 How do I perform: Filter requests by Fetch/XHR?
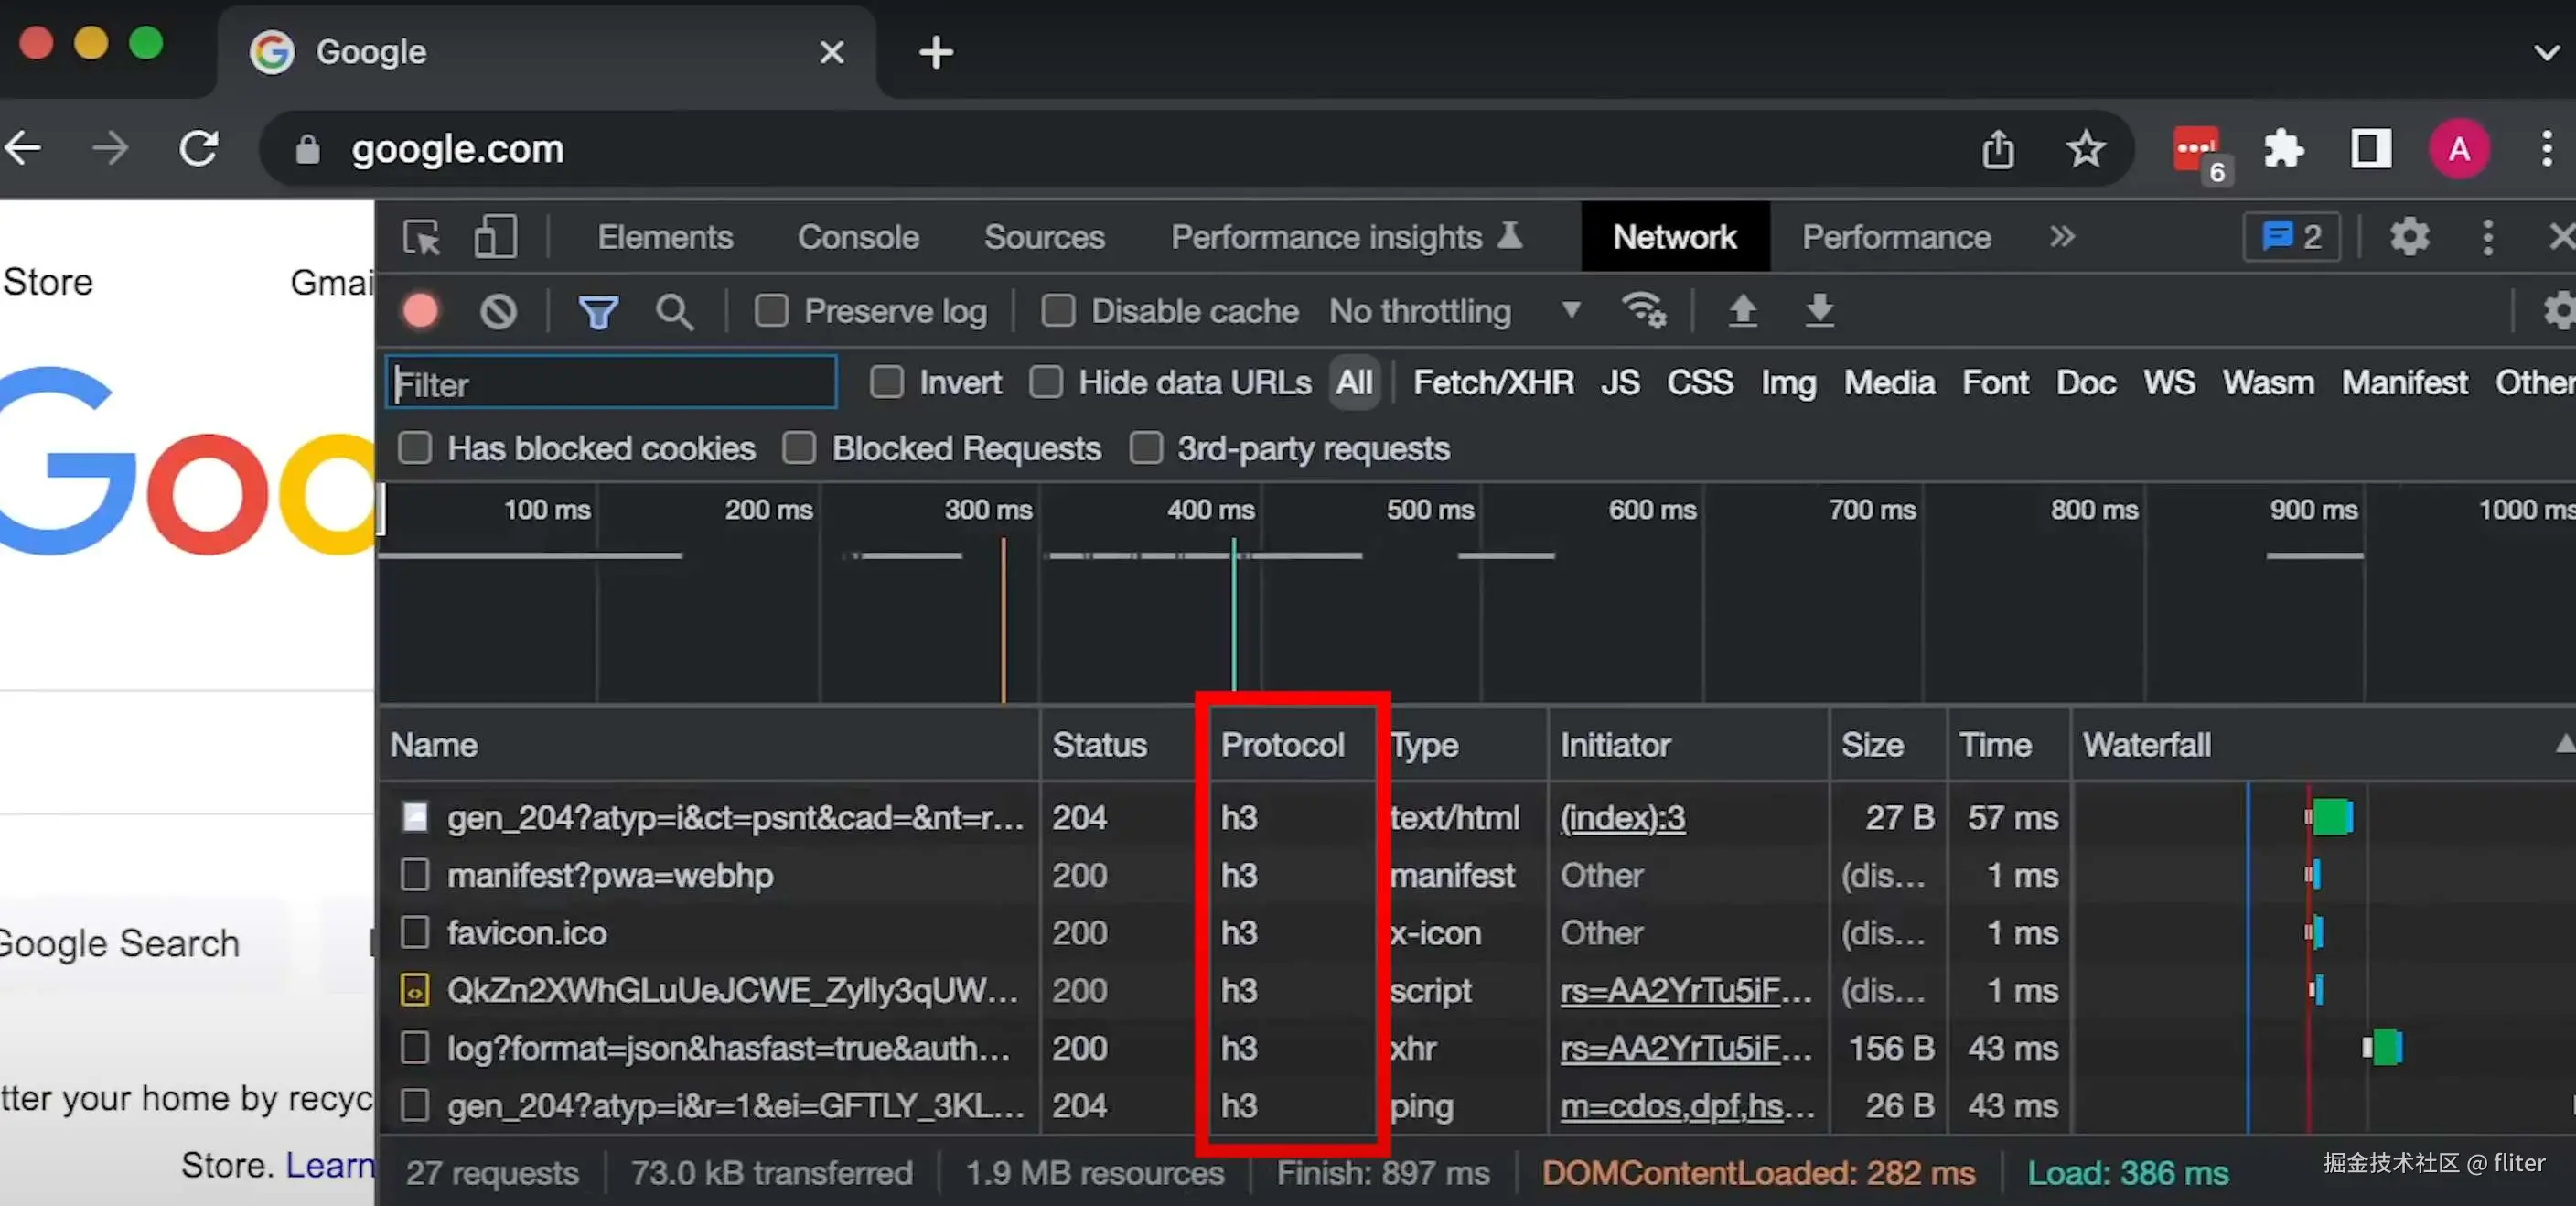[x=1493, y=383]
